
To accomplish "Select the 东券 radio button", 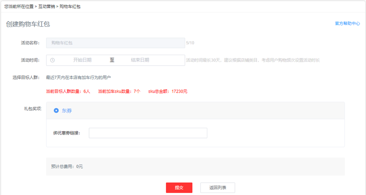I will [x=56, y=110].
